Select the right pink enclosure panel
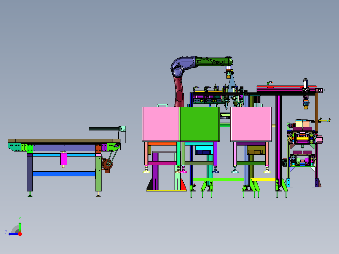 251,124
